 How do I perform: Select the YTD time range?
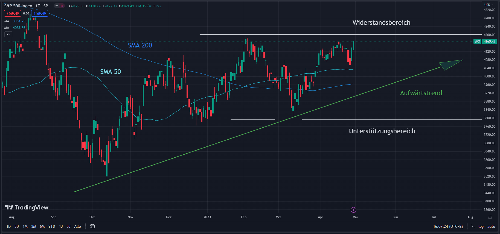[x=52, y=226]
